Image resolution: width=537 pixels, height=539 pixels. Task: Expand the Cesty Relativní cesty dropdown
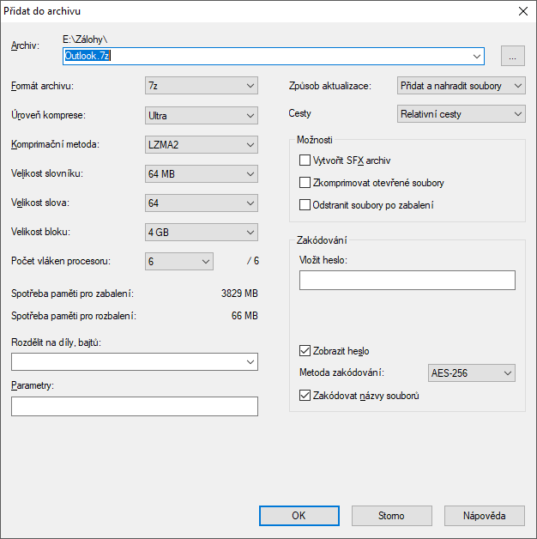pyautogui.click(x=462, y=114)
